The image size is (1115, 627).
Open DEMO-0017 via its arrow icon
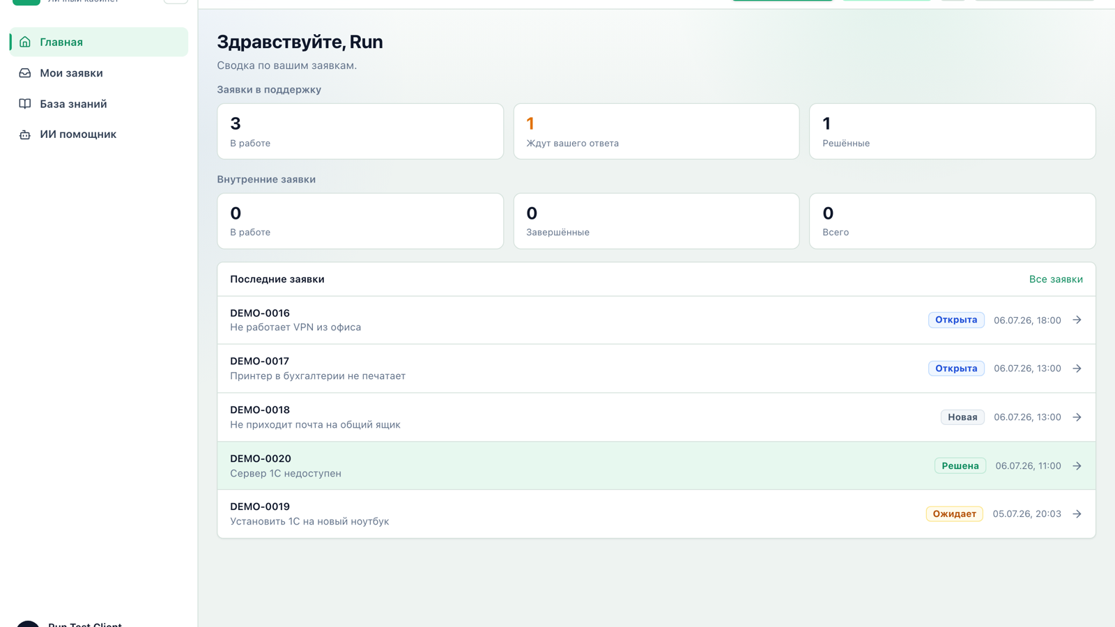[x=1077, y=369]
